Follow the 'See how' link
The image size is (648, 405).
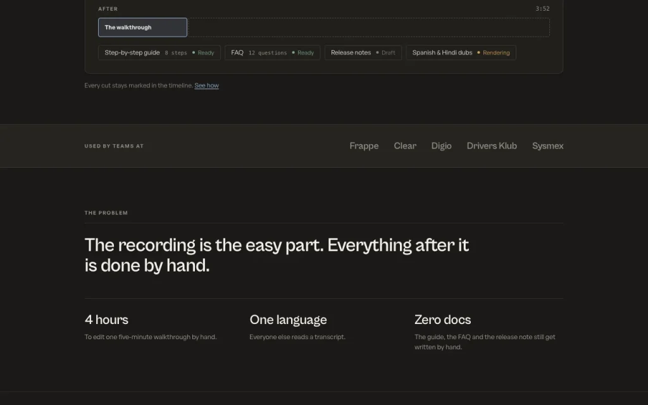[x=207, y=85]
